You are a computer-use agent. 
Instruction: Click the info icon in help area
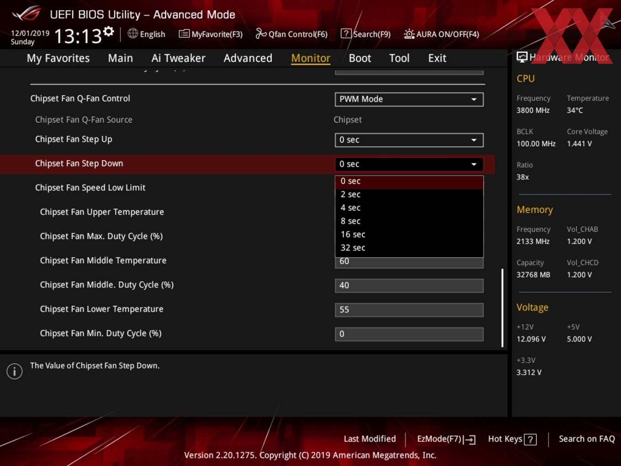15,371
